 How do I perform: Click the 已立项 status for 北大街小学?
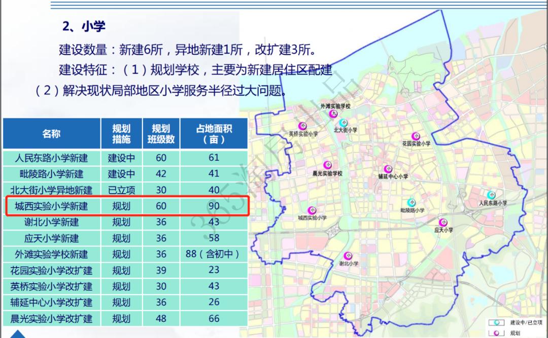(121, 190)
